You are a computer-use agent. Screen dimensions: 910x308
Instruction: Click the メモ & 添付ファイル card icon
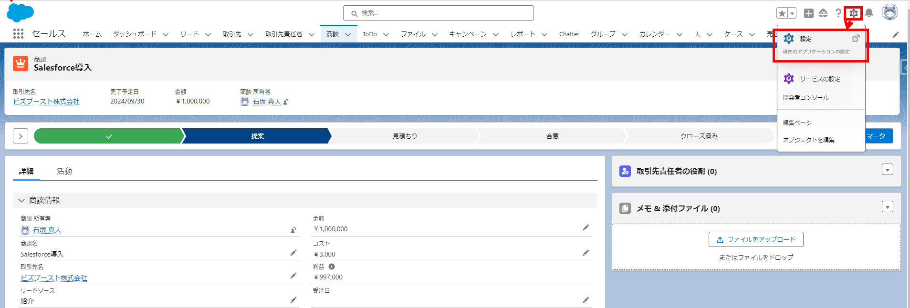(625, 208)
